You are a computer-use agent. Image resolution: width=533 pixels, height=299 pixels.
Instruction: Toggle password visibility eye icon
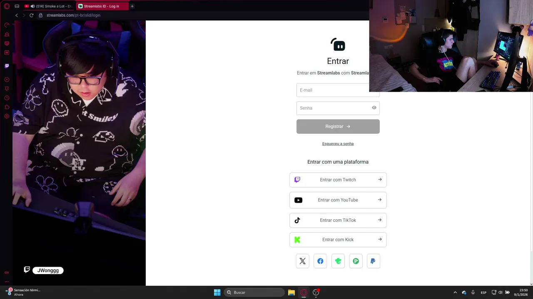coord(374,108)
